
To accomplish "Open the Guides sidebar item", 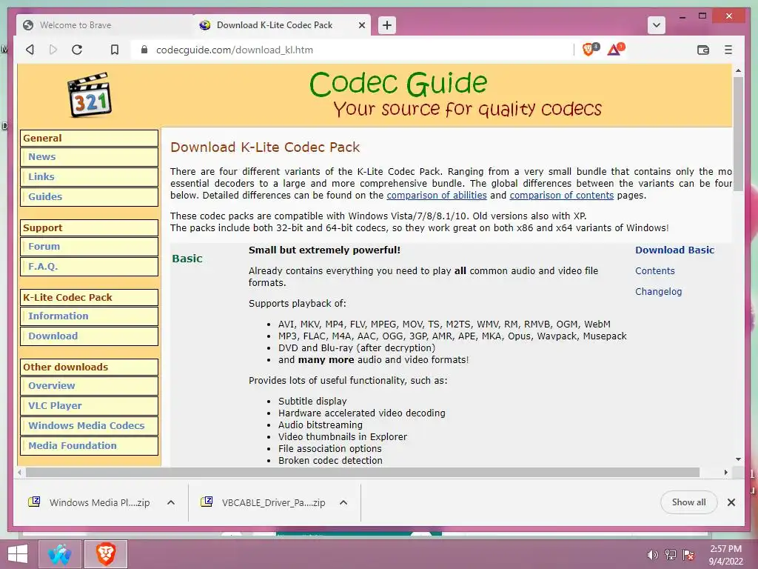I will (89, 196).
